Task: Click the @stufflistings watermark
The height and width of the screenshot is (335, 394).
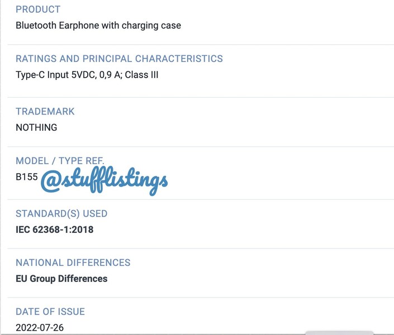Action: coord(105,180)
